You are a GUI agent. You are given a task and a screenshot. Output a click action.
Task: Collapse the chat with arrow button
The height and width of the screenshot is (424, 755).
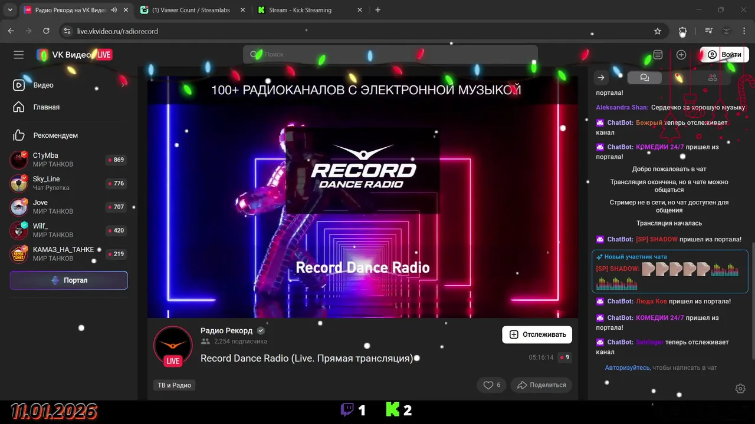pos(601,78)
